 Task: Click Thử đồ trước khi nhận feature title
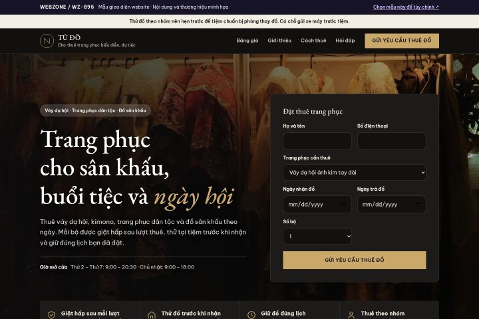point(191,314)
